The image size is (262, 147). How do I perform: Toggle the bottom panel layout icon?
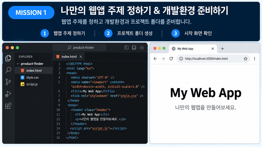[134, 48]
